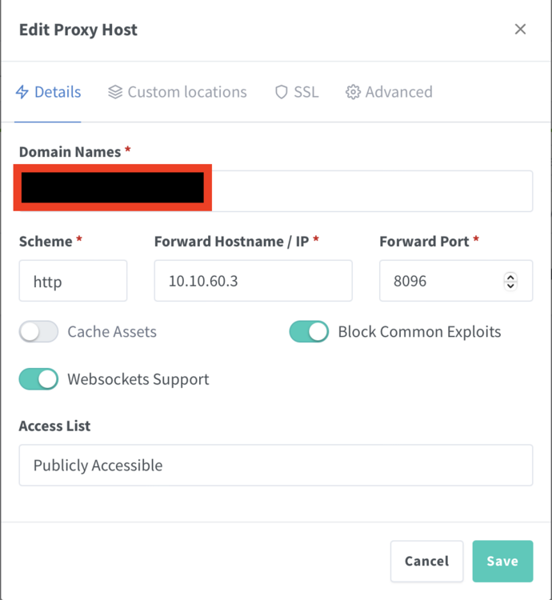Click the stacked layers Custom locations icon

pyautogui.click(x=115, y=92)
